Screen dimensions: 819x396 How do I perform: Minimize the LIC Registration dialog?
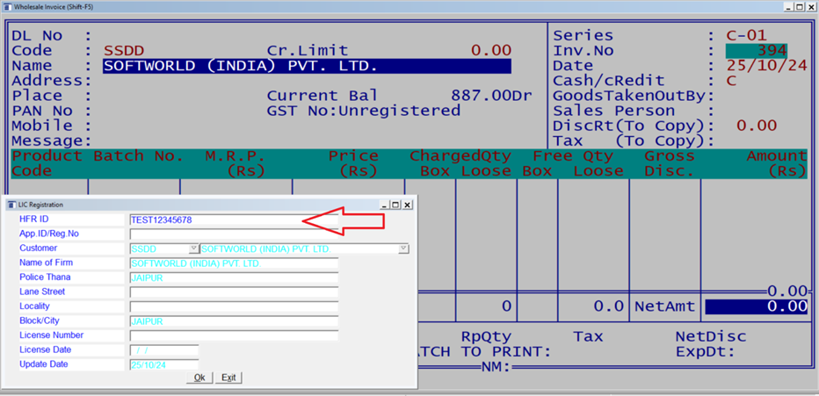click(384, 205)
